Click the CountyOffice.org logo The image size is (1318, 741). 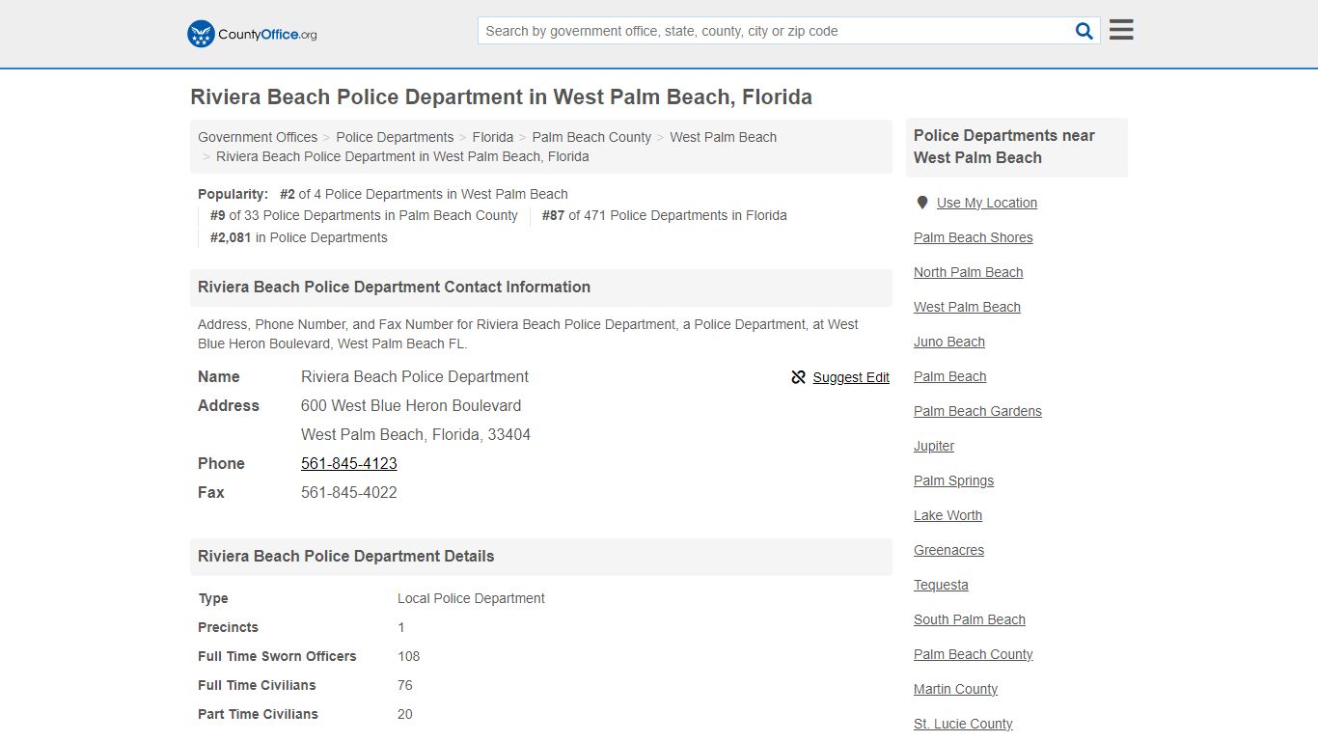click(x=252, y=34)
